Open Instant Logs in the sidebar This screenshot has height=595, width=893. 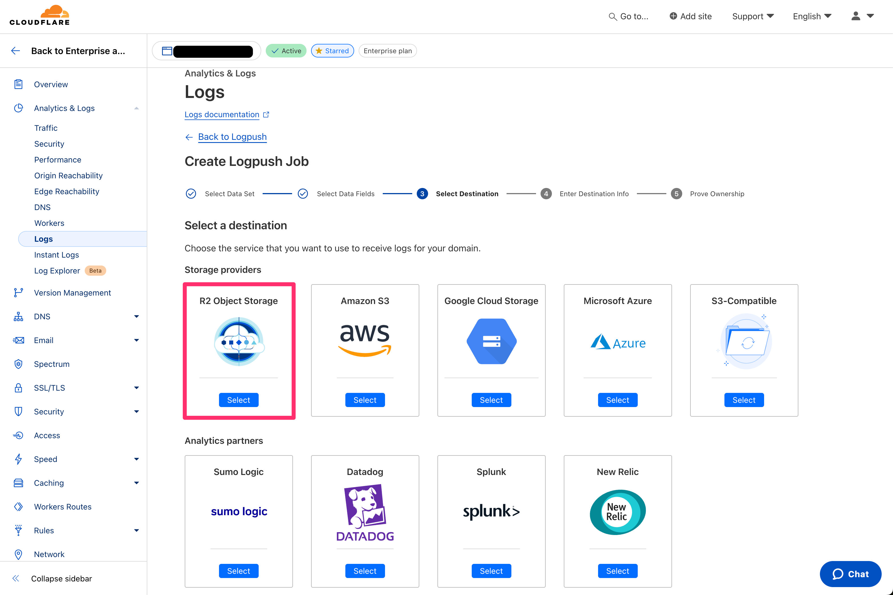(57, 255)
